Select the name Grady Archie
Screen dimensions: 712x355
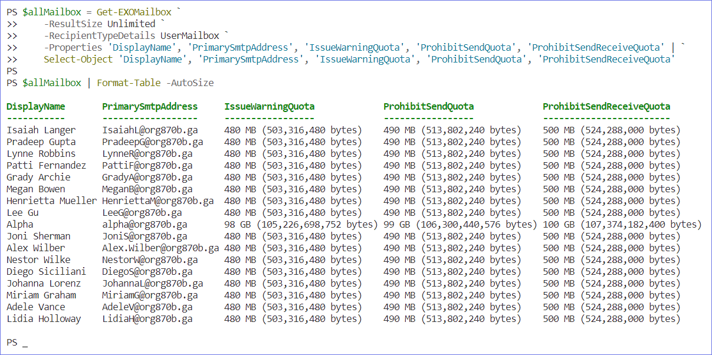(38, 177)
